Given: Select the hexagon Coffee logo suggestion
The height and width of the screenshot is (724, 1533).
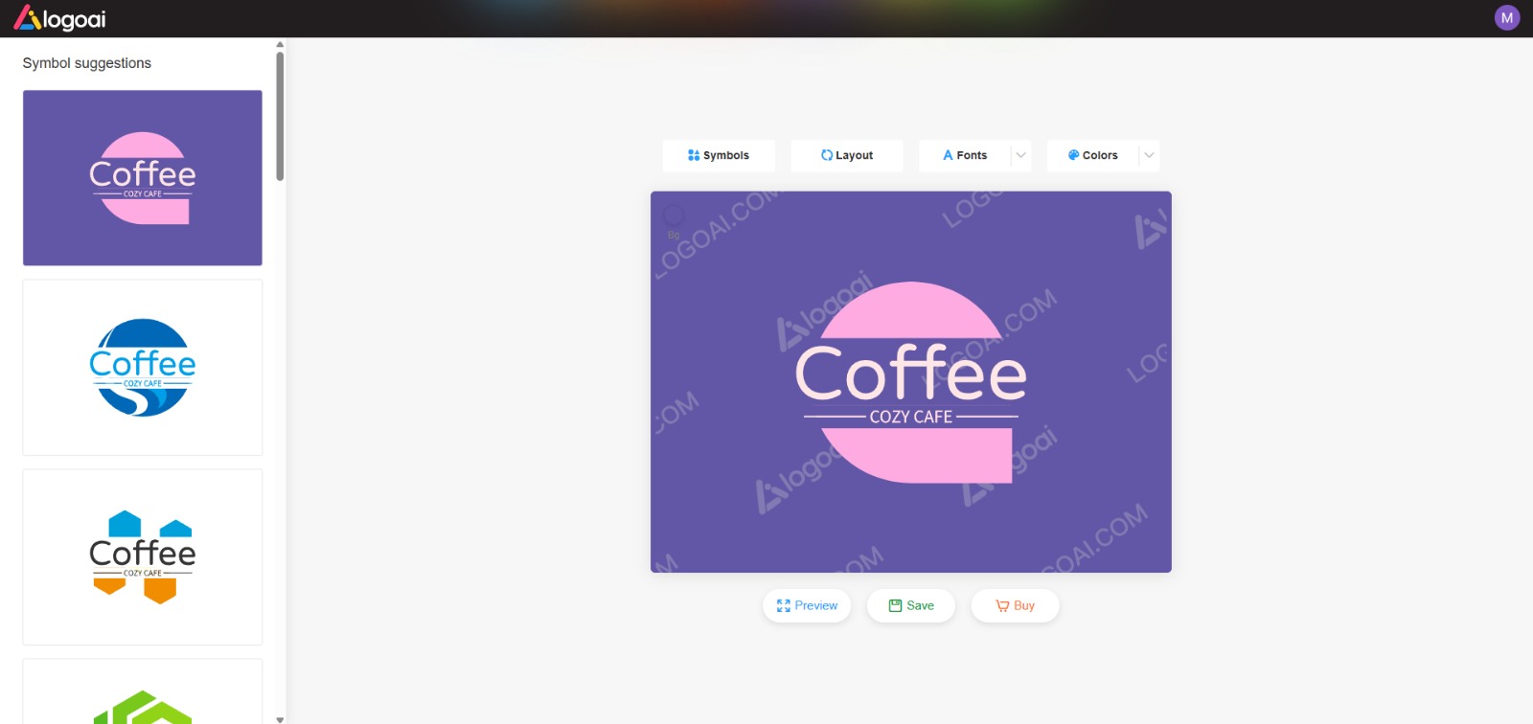Looking at the screenshot, I should (x=143, y=557).
